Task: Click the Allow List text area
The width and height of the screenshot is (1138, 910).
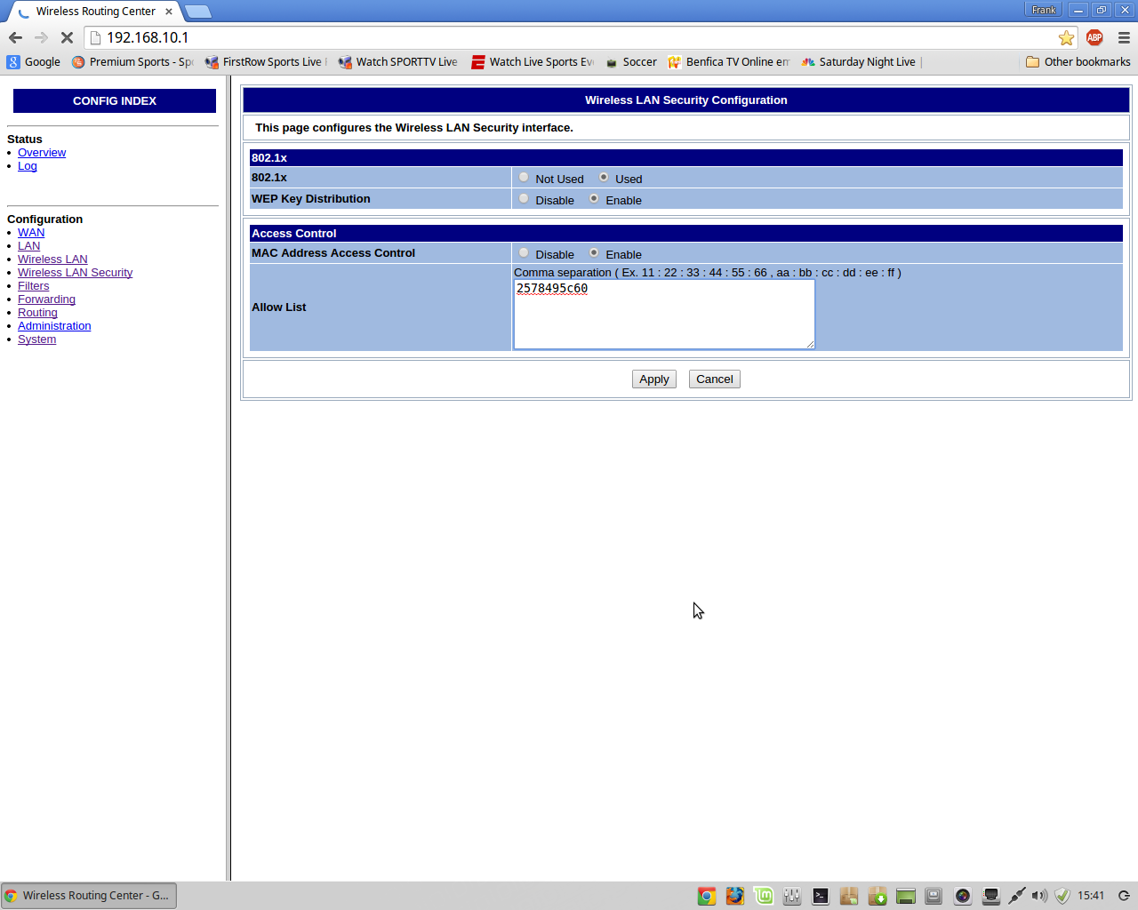Action: point(664,315)
